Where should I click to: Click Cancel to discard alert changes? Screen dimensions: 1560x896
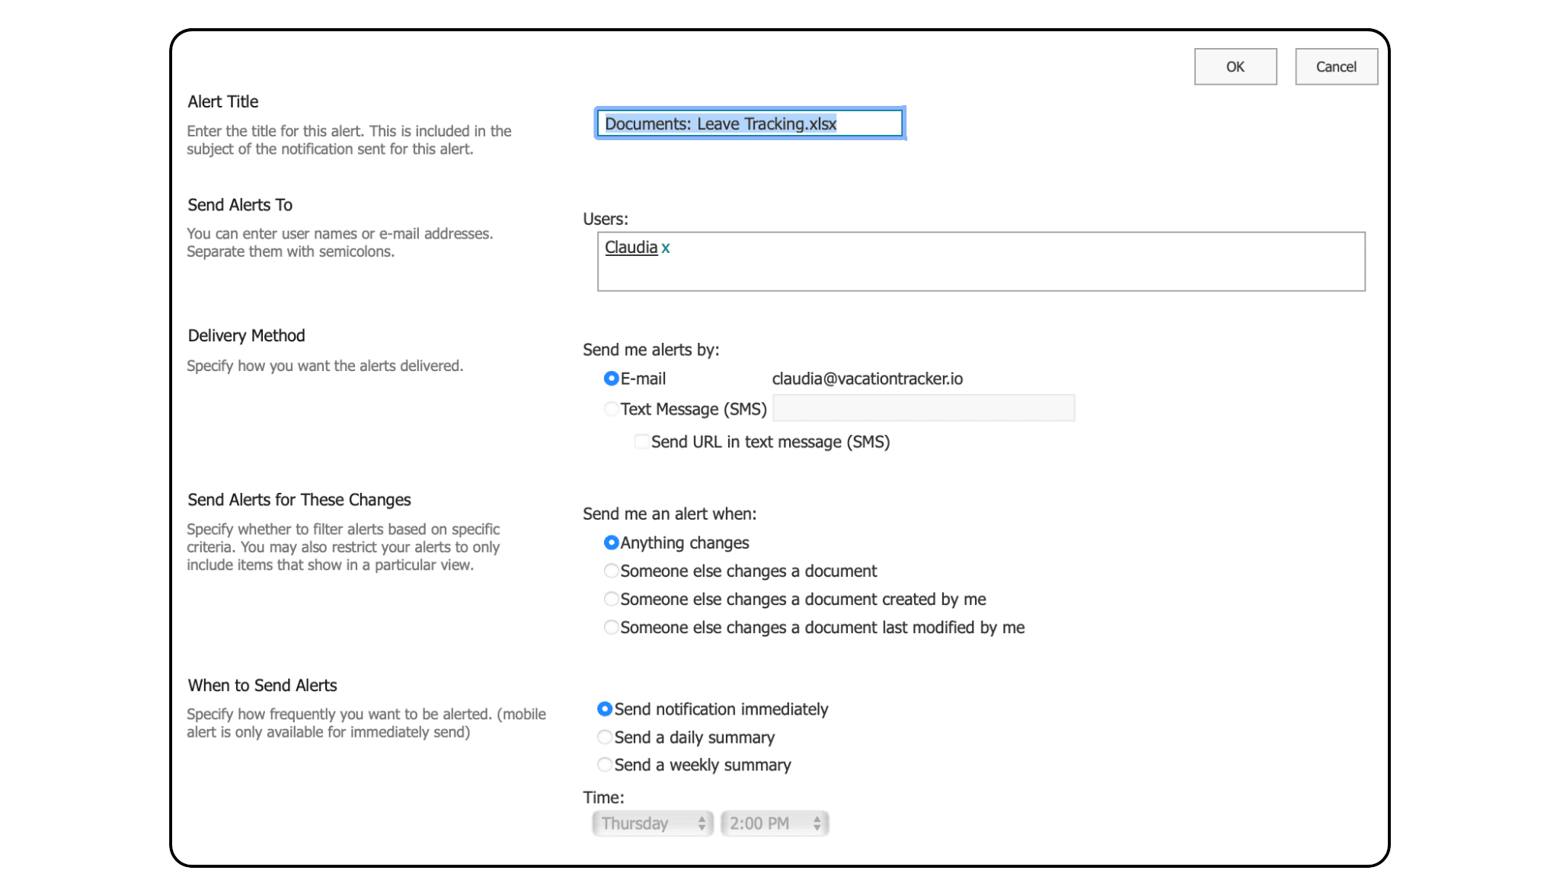click(1335, 66)
